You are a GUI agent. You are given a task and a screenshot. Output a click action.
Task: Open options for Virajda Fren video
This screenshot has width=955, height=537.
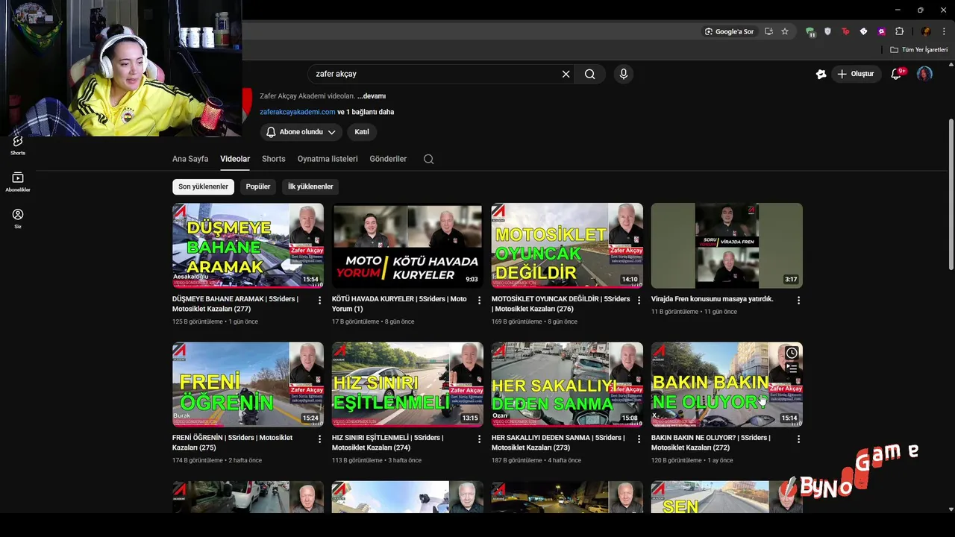(x=798, y=301)
